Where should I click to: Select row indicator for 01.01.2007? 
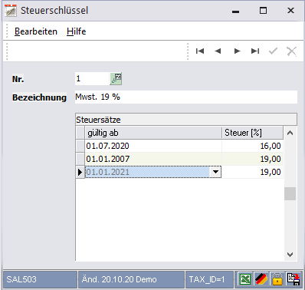pos(80,159)
